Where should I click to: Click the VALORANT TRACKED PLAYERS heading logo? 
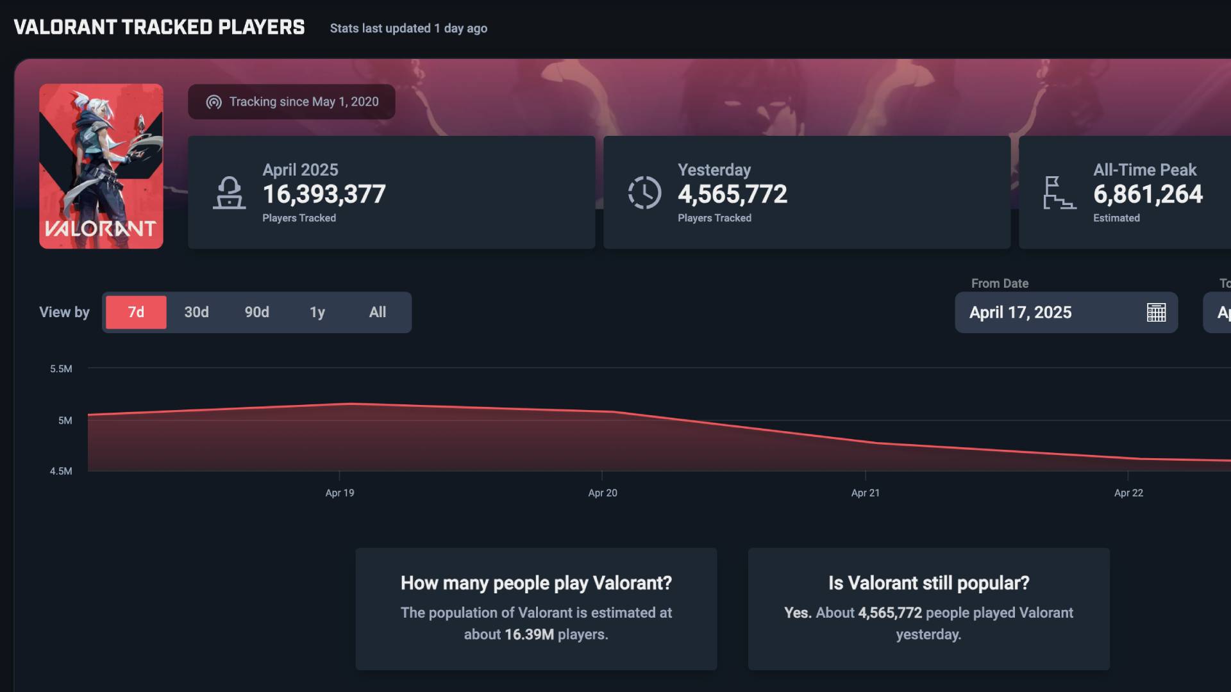coord(159,27)
